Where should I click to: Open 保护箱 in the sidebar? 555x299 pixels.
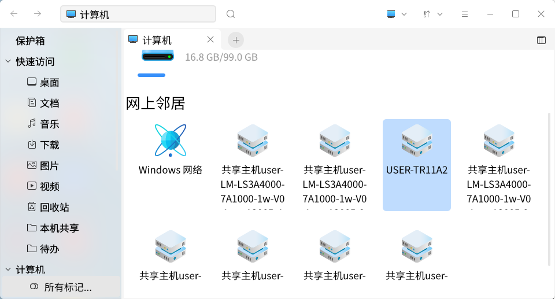31,40
